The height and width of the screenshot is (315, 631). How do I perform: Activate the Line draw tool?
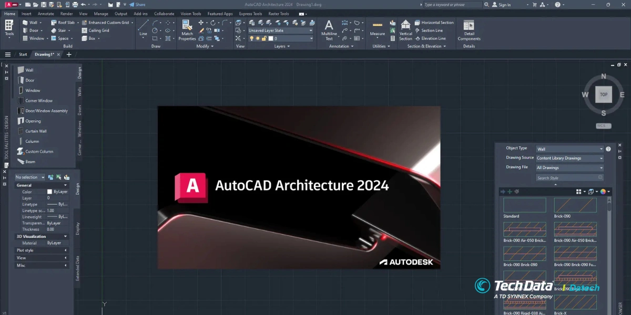point(143,28)
